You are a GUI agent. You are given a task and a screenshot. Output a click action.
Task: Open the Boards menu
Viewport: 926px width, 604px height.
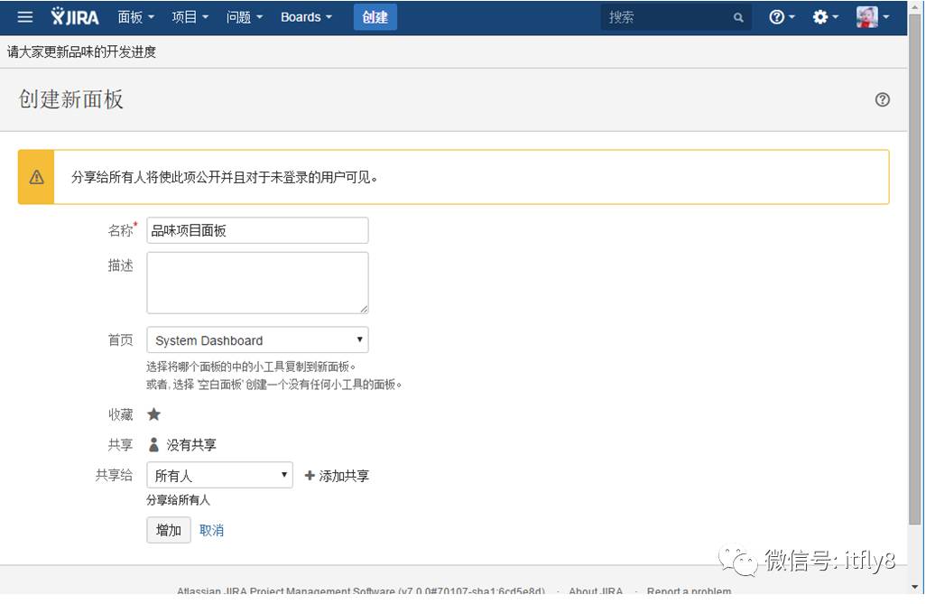307,17
